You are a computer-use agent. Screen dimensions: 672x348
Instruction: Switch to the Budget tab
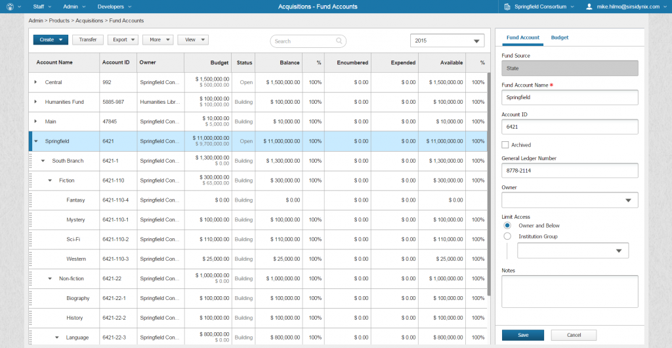(559, 37)
